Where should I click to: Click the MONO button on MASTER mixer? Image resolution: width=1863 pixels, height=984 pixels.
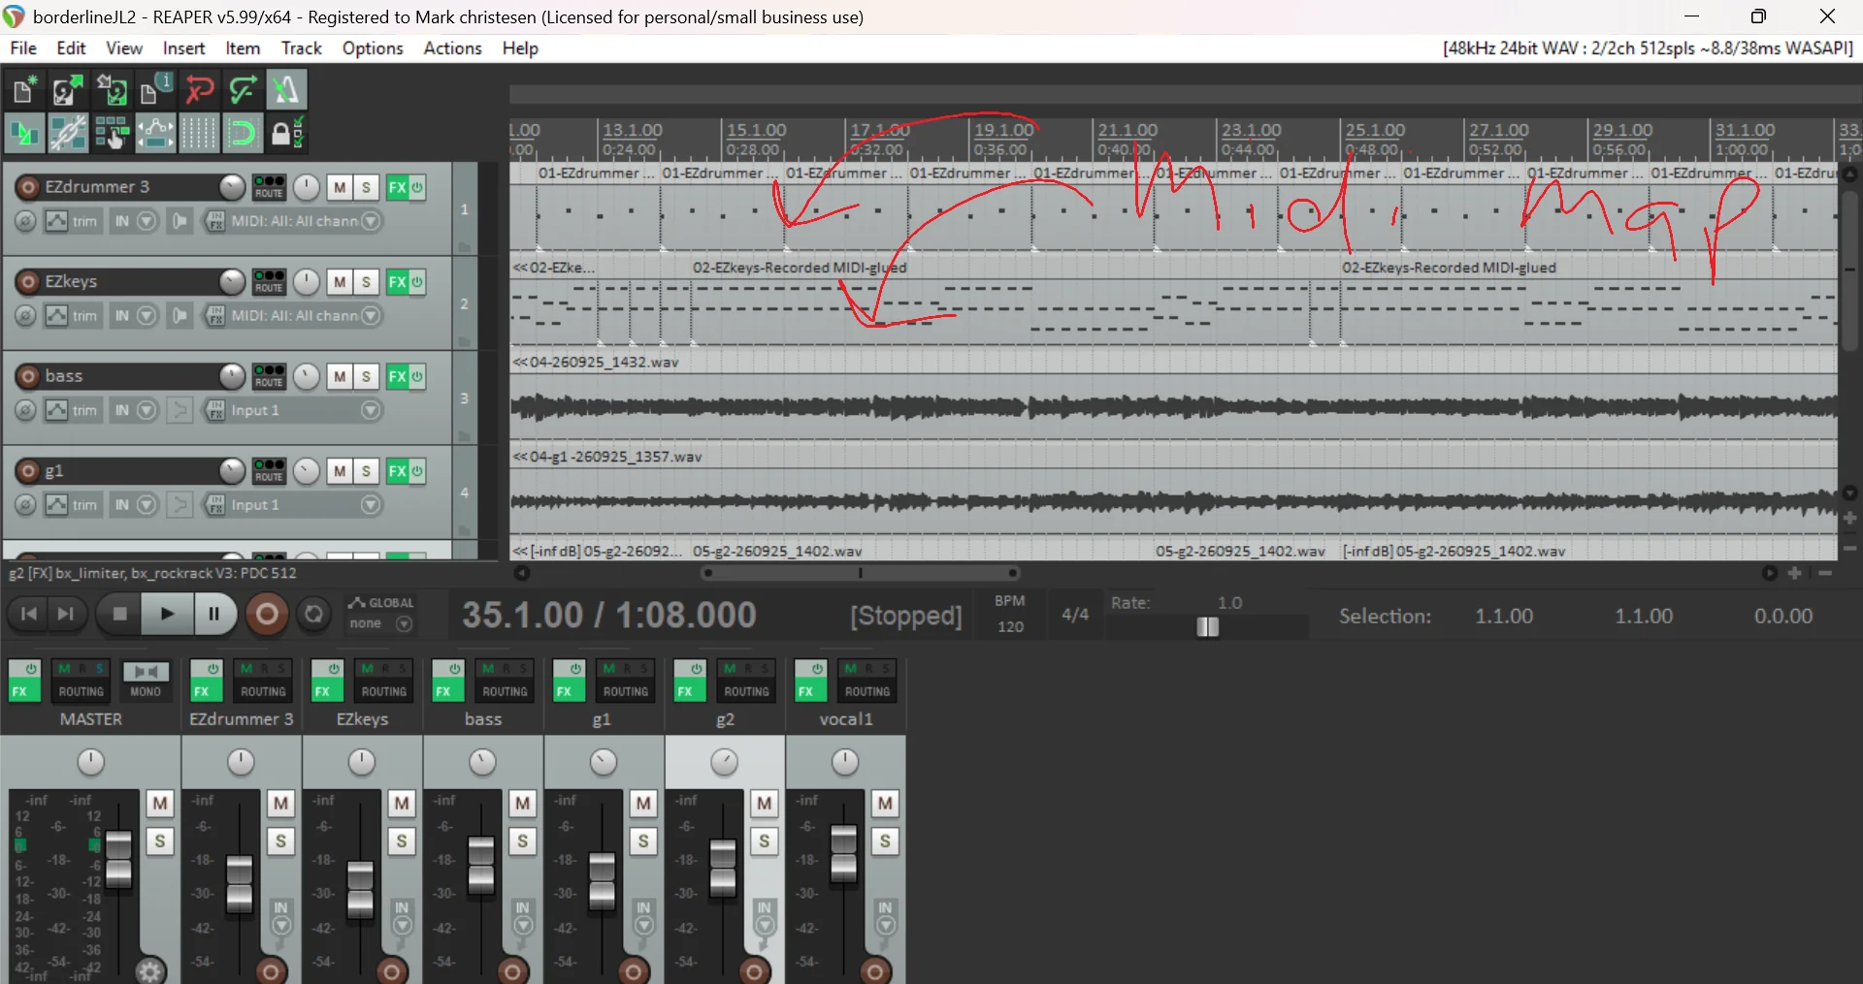click(146, 680)
